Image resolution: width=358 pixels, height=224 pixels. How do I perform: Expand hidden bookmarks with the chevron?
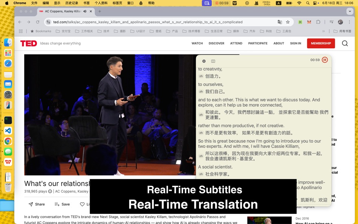click(x=323, y=31)
